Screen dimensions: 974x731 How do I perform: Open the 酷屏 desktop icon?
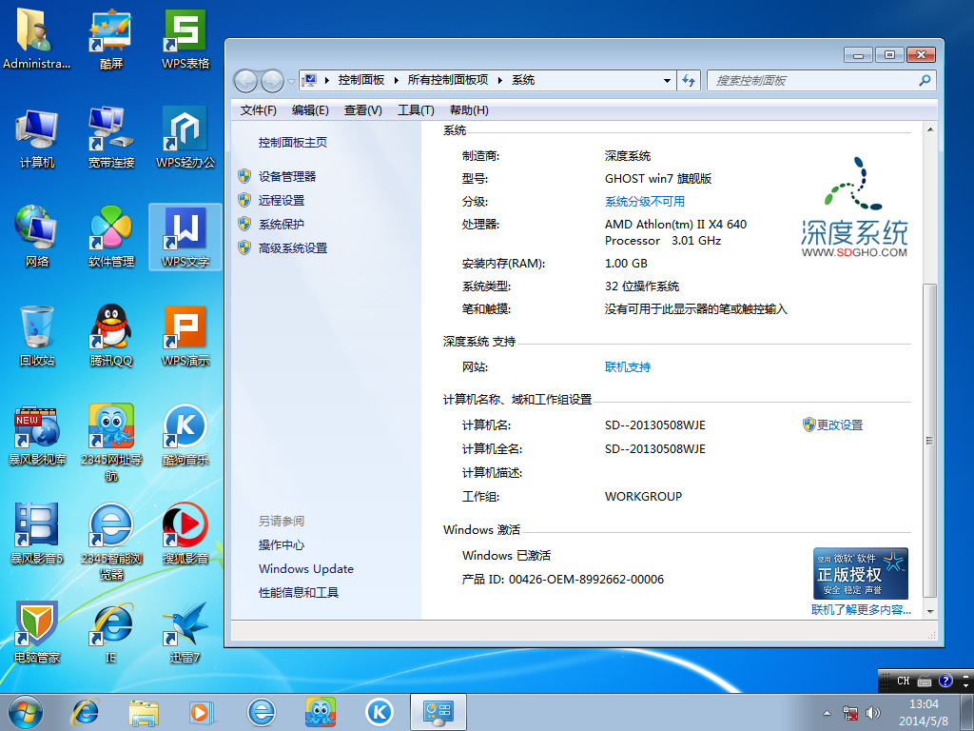(110, 38)
